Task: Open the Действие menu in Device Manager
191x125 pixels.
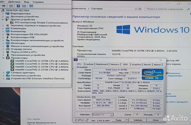Action: click(14, 2)
